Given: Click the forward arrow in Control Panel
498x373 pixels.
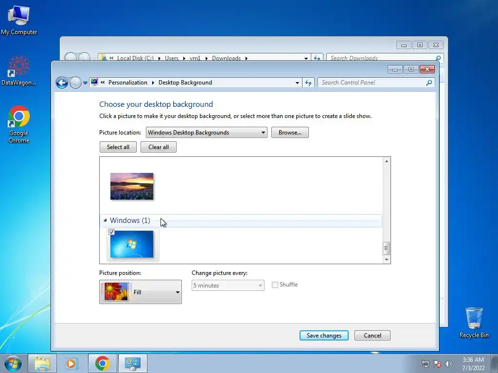Looking at the screenshot, I should 75,83.
